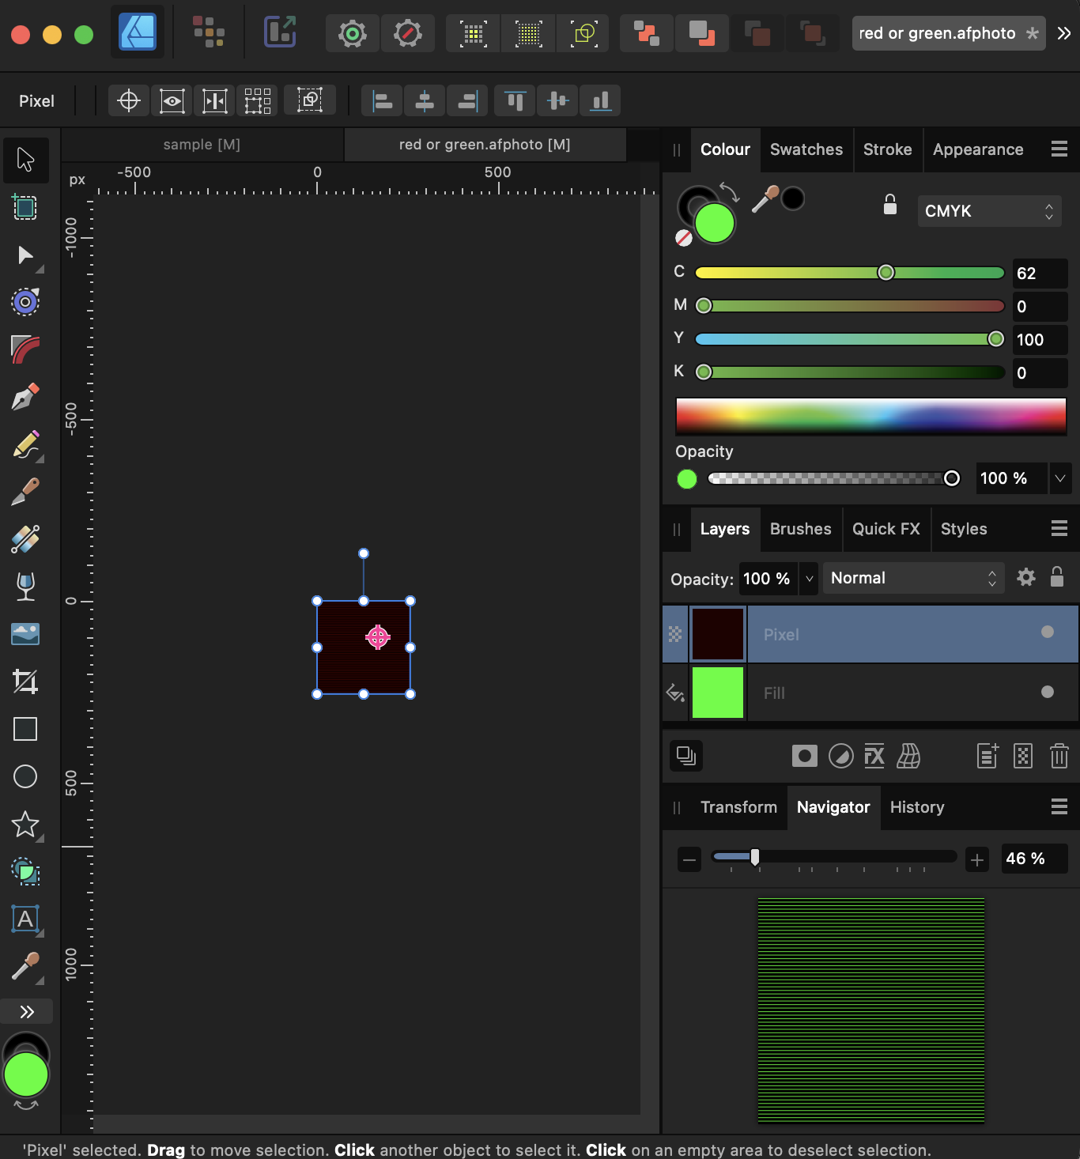Select the Crop tool
The width and height of the screenshot is (1080, 1159).
click(25, 682)
